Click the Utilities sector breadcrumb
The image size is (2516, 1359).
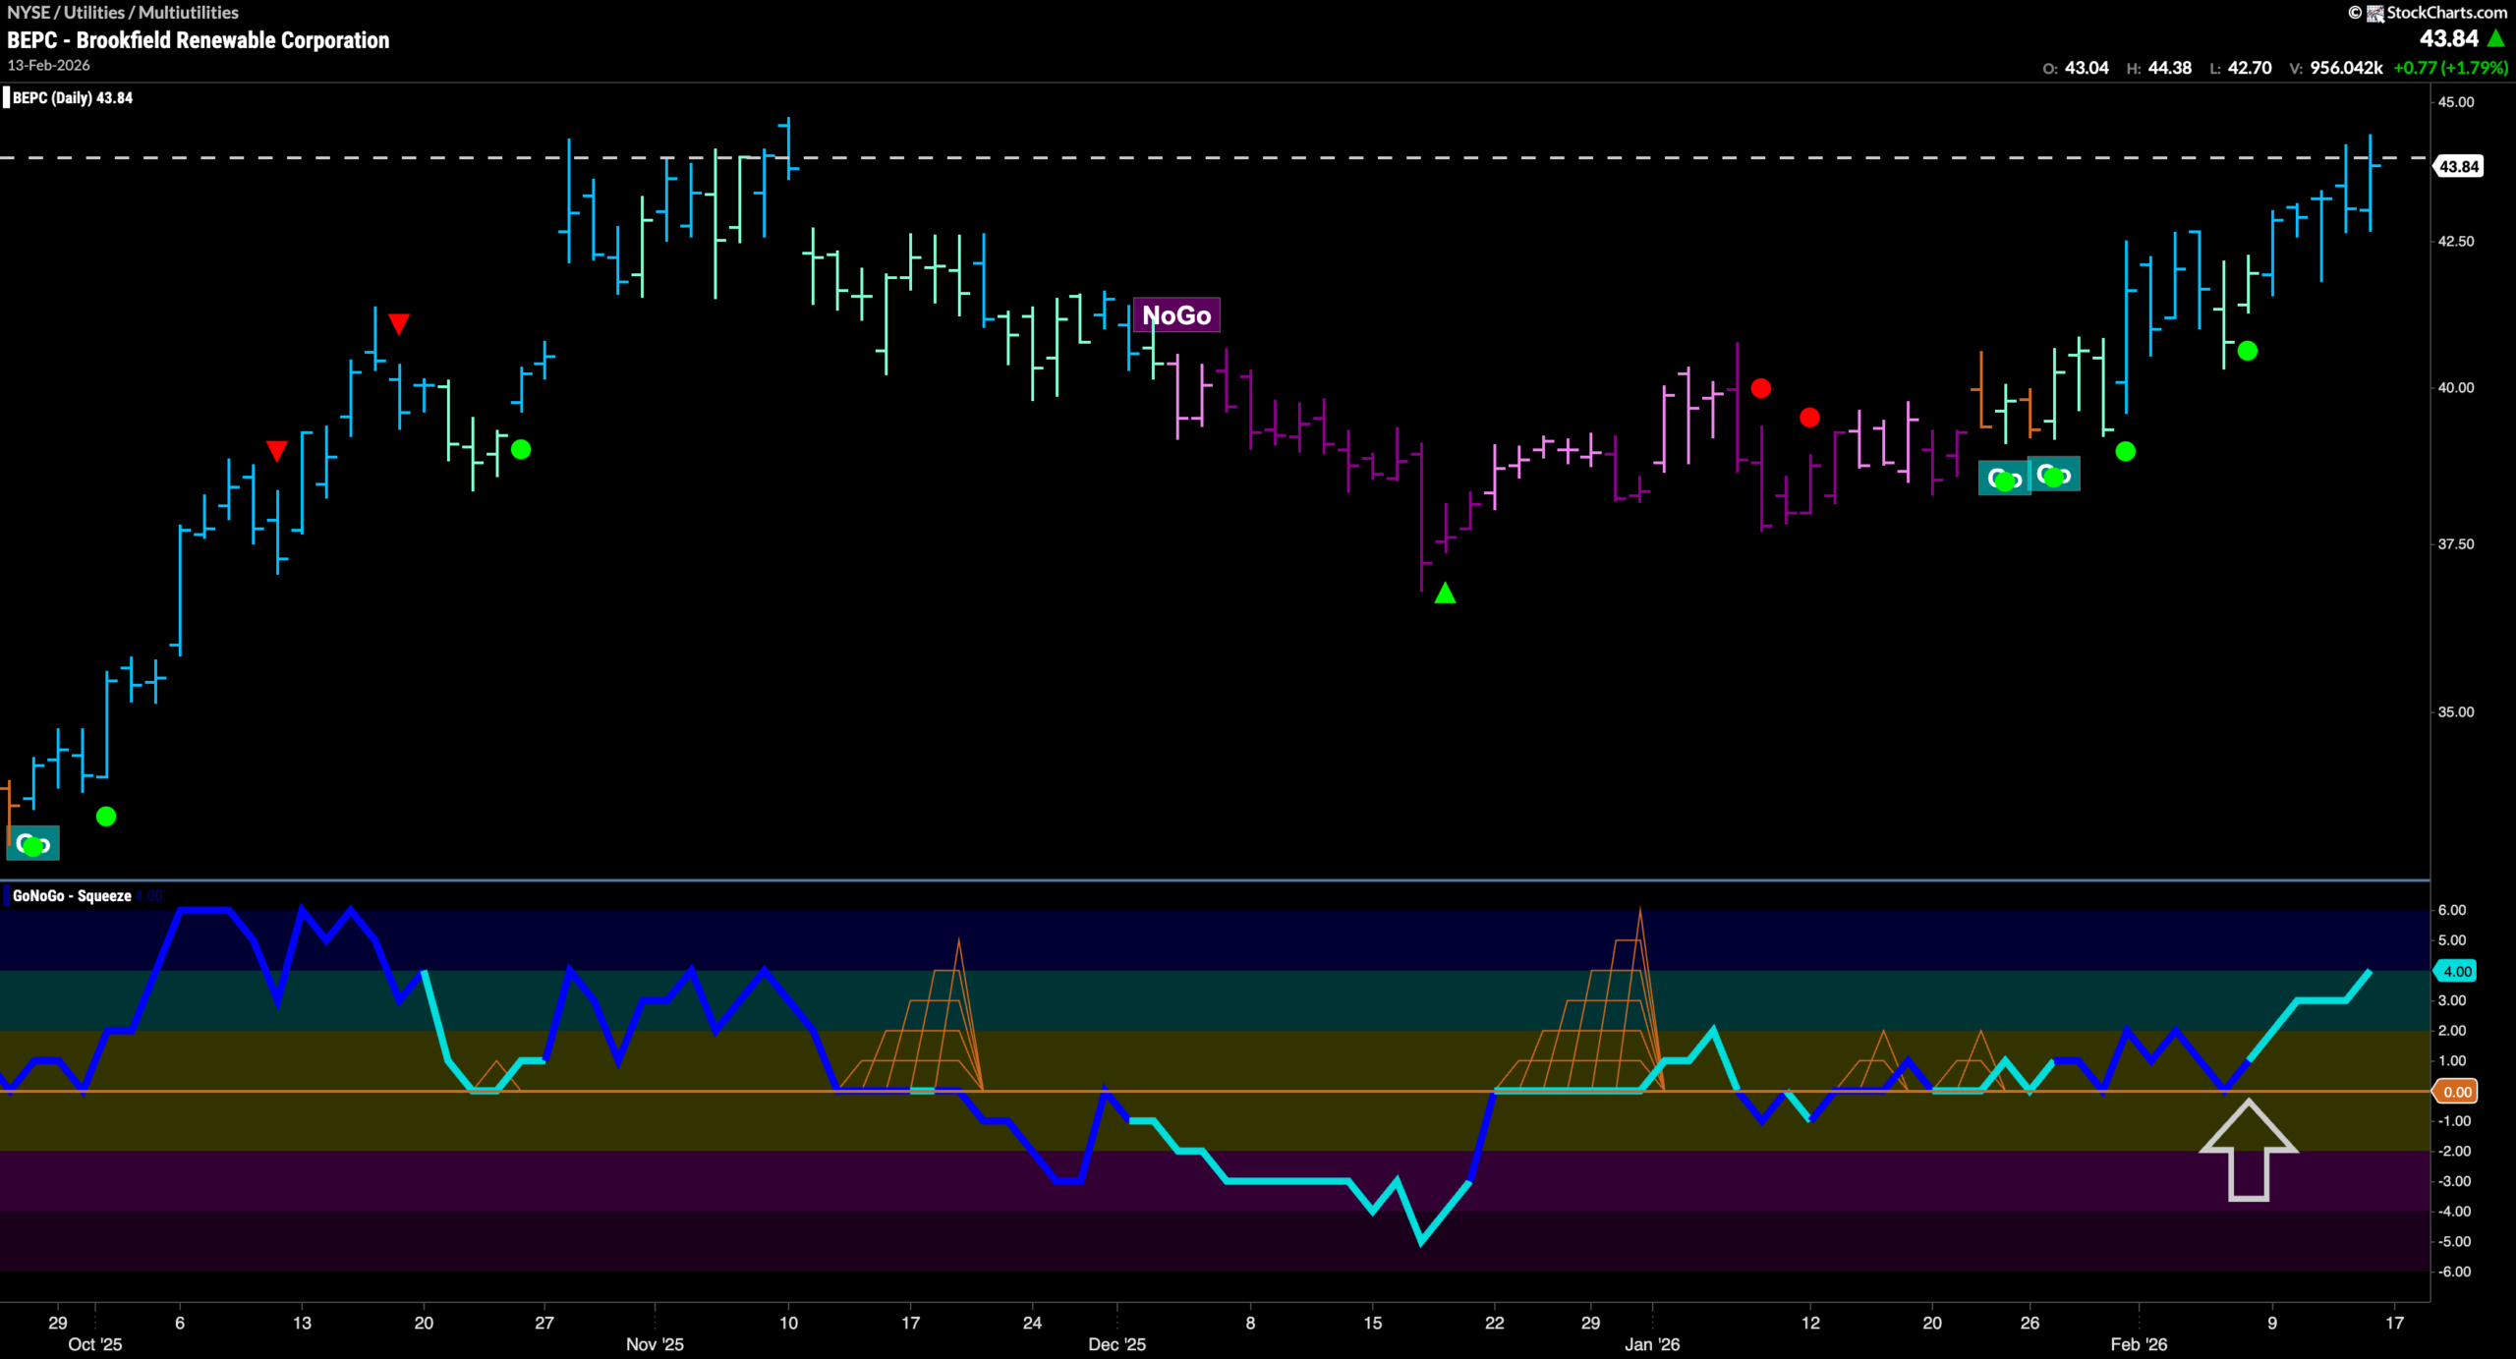94,13
